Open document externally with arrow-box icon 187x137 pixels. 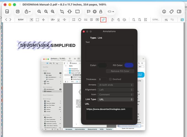tap(18, 12)
